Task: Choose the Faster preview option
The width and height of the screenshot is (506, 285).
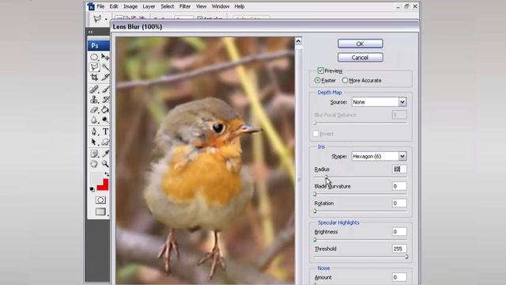Action: pyautogui.click(x=318, y=80)
